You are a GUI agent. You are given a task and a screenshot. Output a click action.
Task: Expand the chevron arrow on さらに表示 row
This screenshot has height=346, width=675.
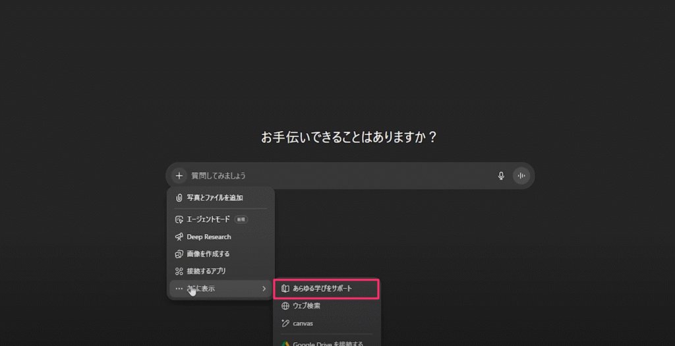(x=264, y=289)
